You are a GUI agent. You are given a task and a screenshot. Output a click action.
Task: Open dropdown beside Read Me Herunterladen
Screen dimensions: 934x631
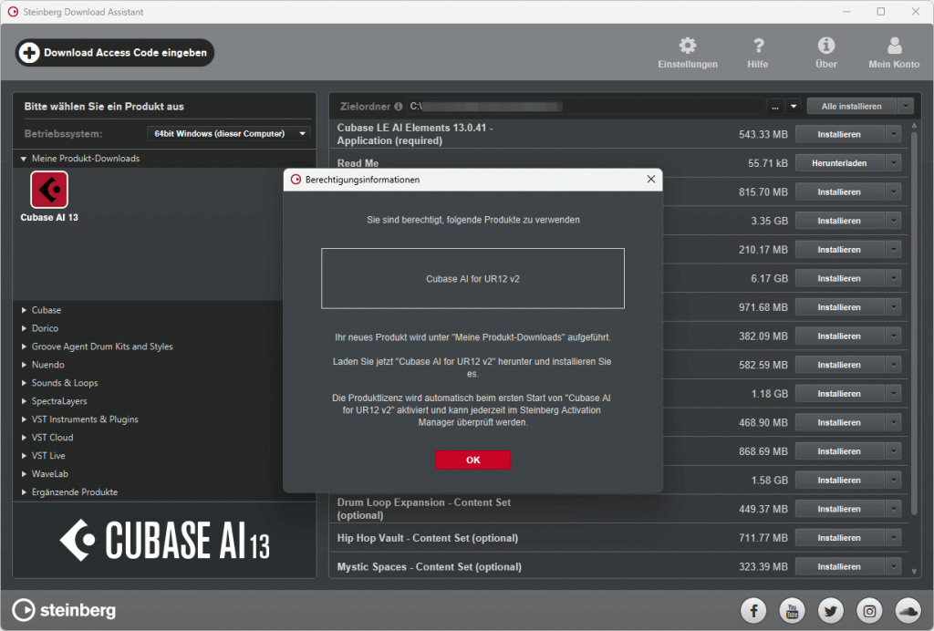tap(894, 163)
